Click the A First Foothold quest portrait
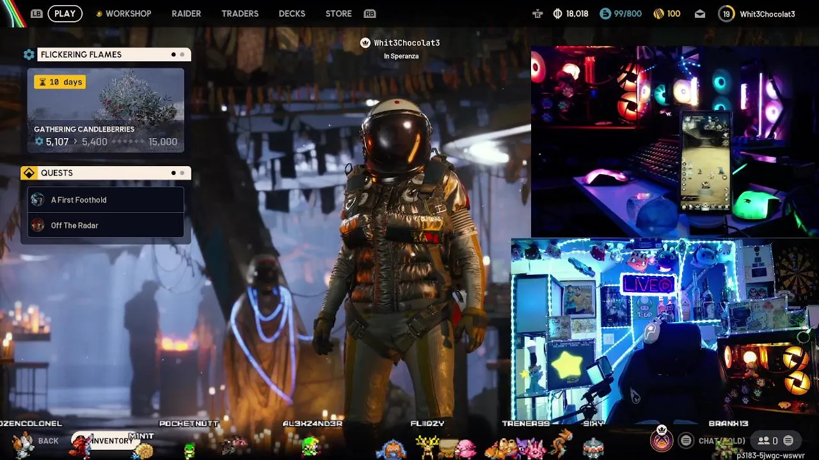819x460 pixels. [x=38, y=199]
